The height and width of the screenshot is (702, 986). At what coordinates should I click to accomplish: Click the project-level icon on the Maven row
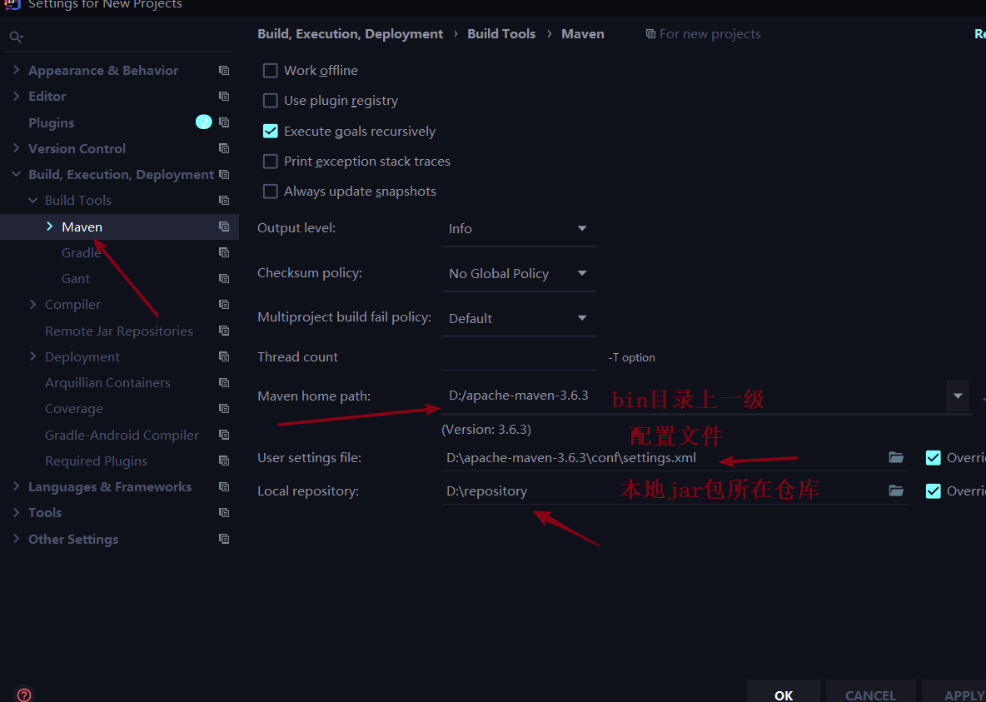tap(224, 227)
